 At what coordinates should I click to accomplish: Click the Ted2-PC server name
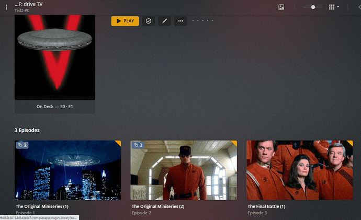click(22, 10)
